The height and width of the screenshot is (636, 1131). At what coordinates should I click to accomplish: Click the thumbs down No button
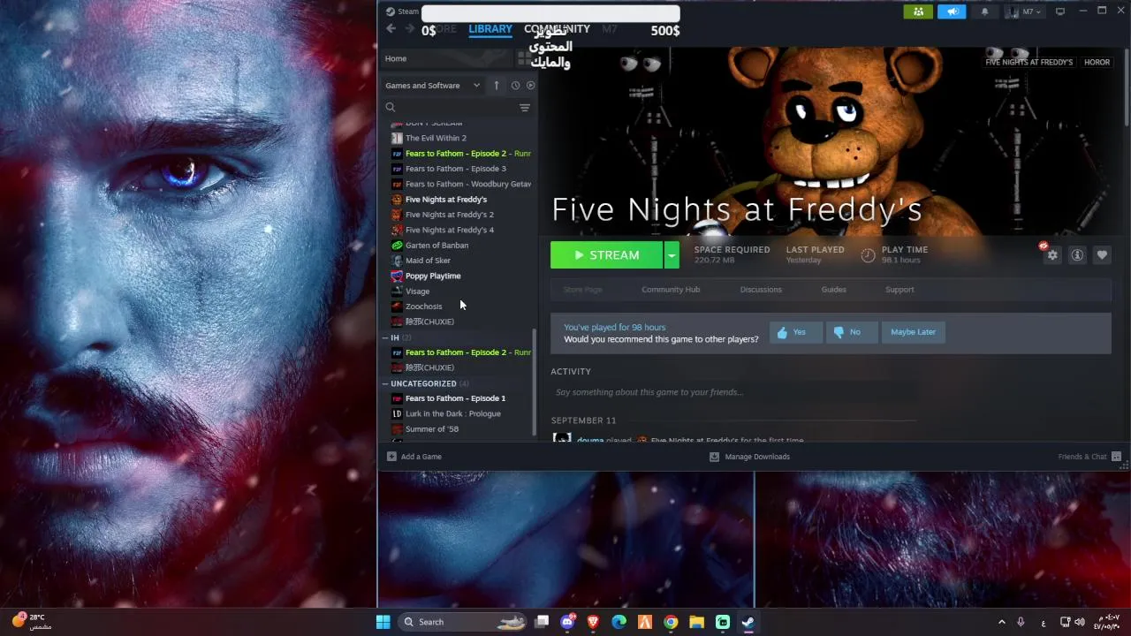852,332
